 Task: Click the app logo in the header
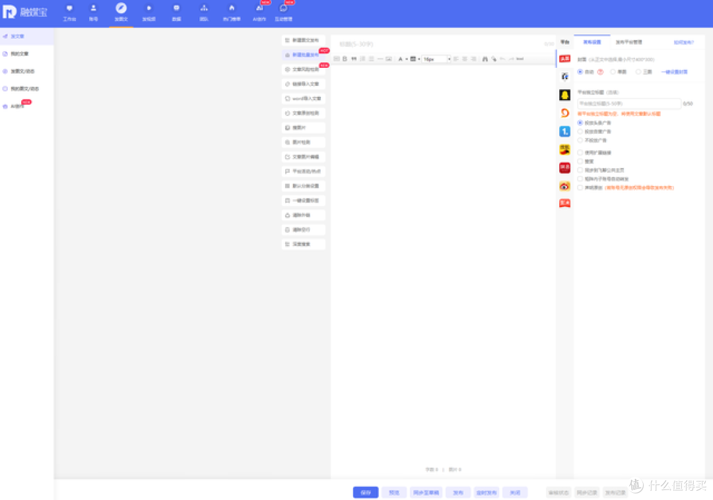tap(24, 12)
